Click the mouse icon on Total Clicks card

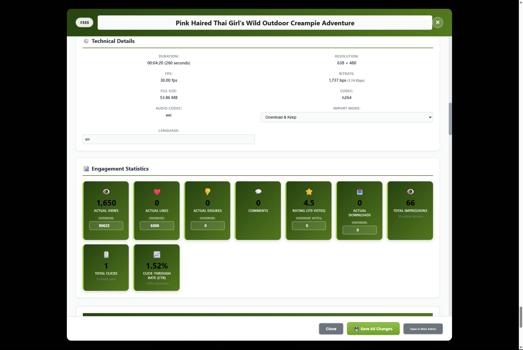click(x=106, y=254)
